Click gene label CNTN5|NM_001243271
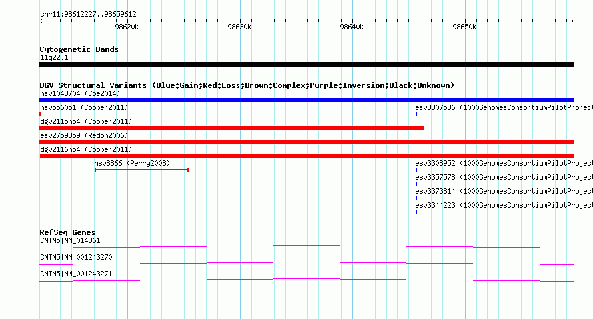The image size is (593, 319). [x=76, y=274]
